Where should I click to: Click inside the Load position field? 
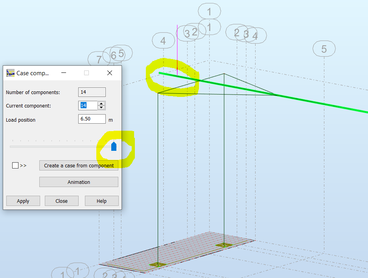[92, 119]
